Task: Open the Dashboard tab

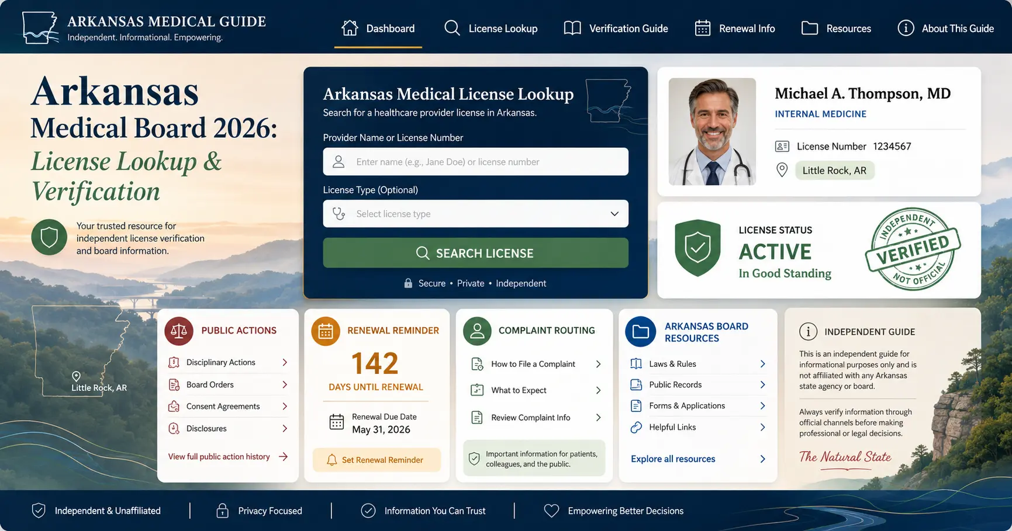Action: click(378, 28)
